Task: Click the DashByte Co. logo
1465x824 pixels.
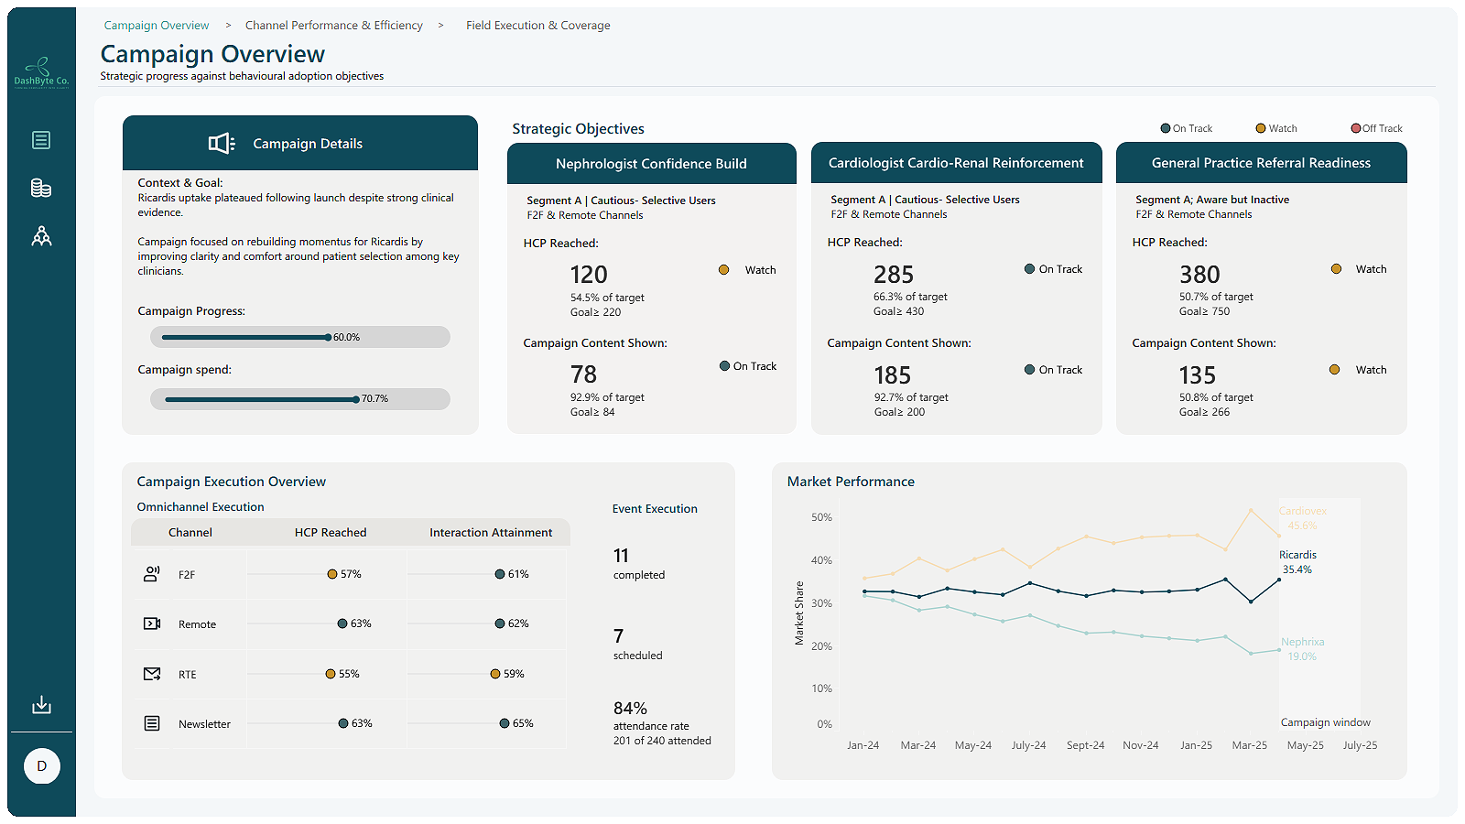Action: [x=41, y=72]
